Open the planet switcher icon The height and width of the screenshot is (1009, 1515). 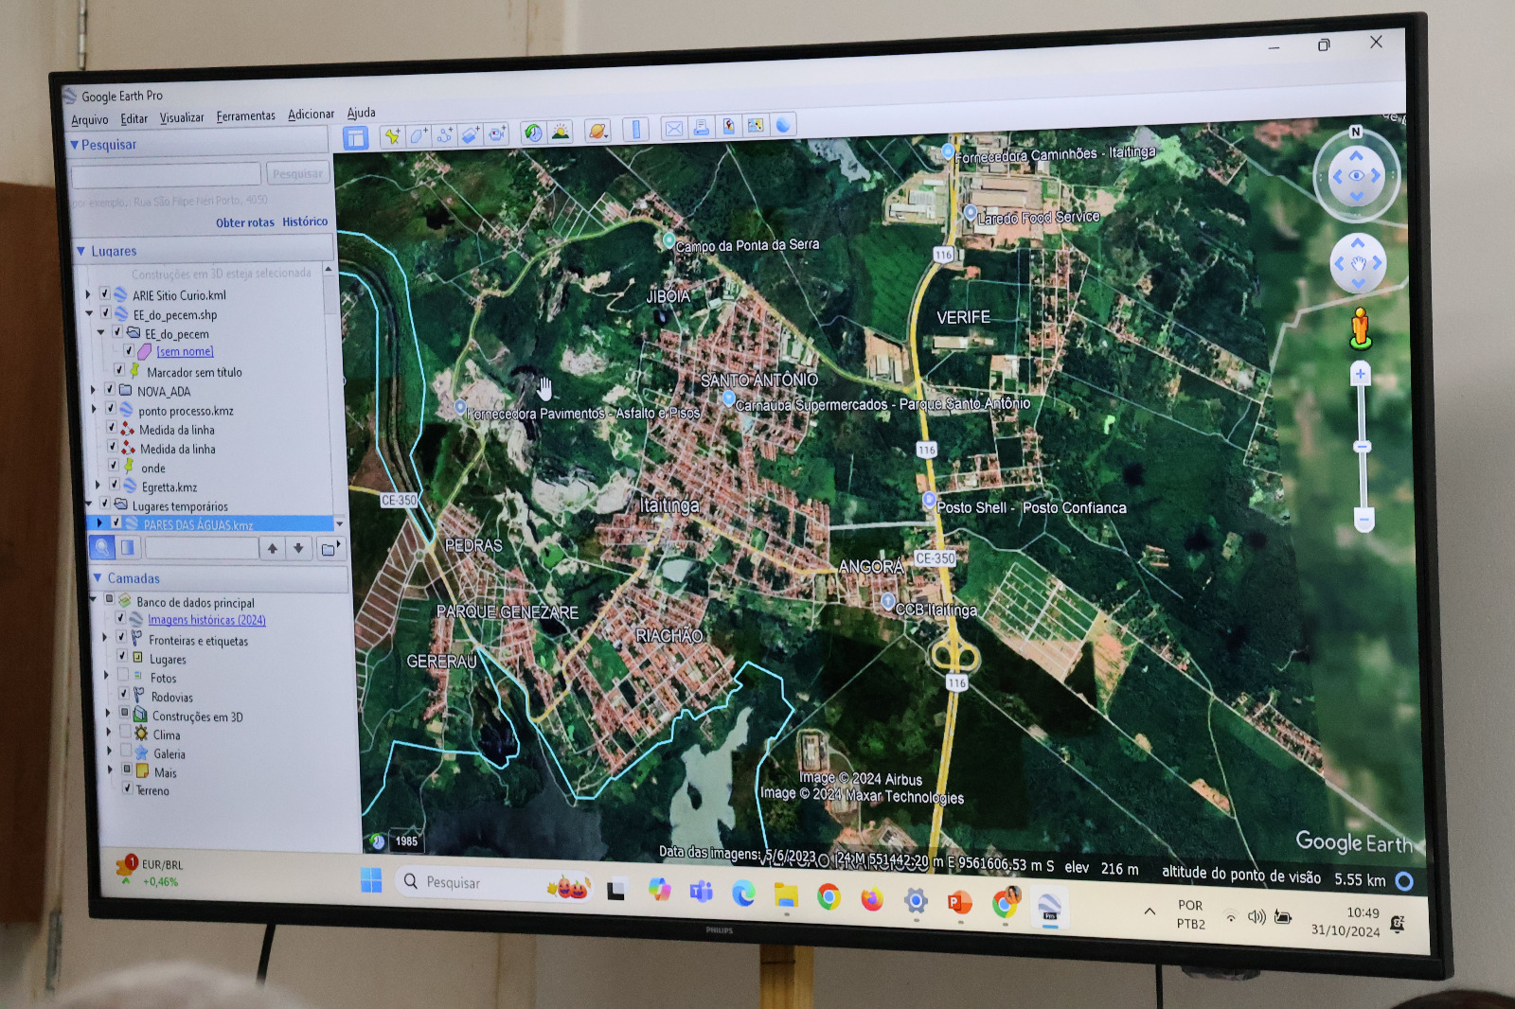pos(597,131)
